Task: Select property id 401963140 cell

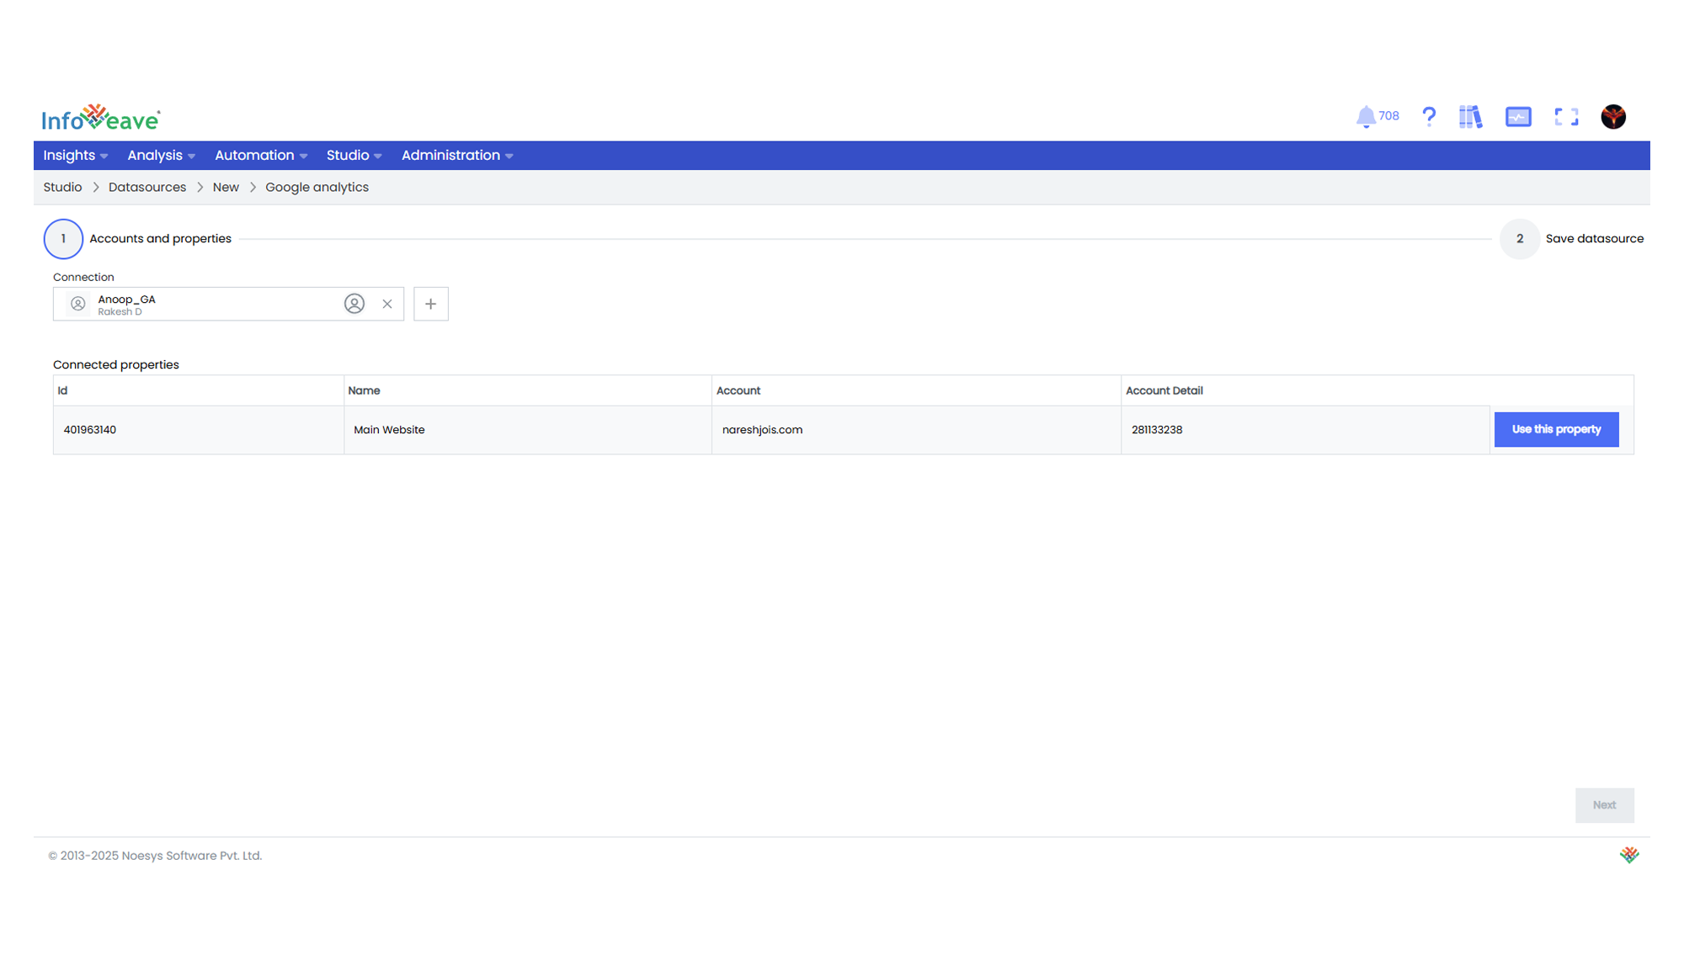Action: click(x=199, y=430)
